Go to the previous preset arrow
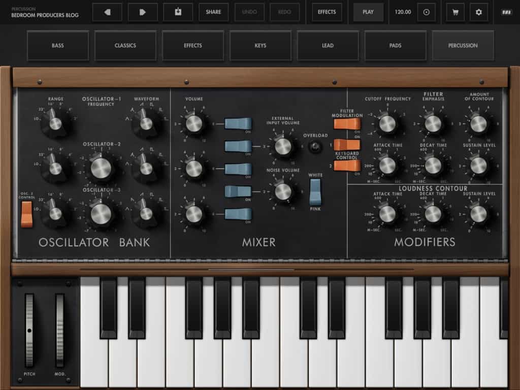The width and height of the screenshot is (520, 390). coord(107,12)
